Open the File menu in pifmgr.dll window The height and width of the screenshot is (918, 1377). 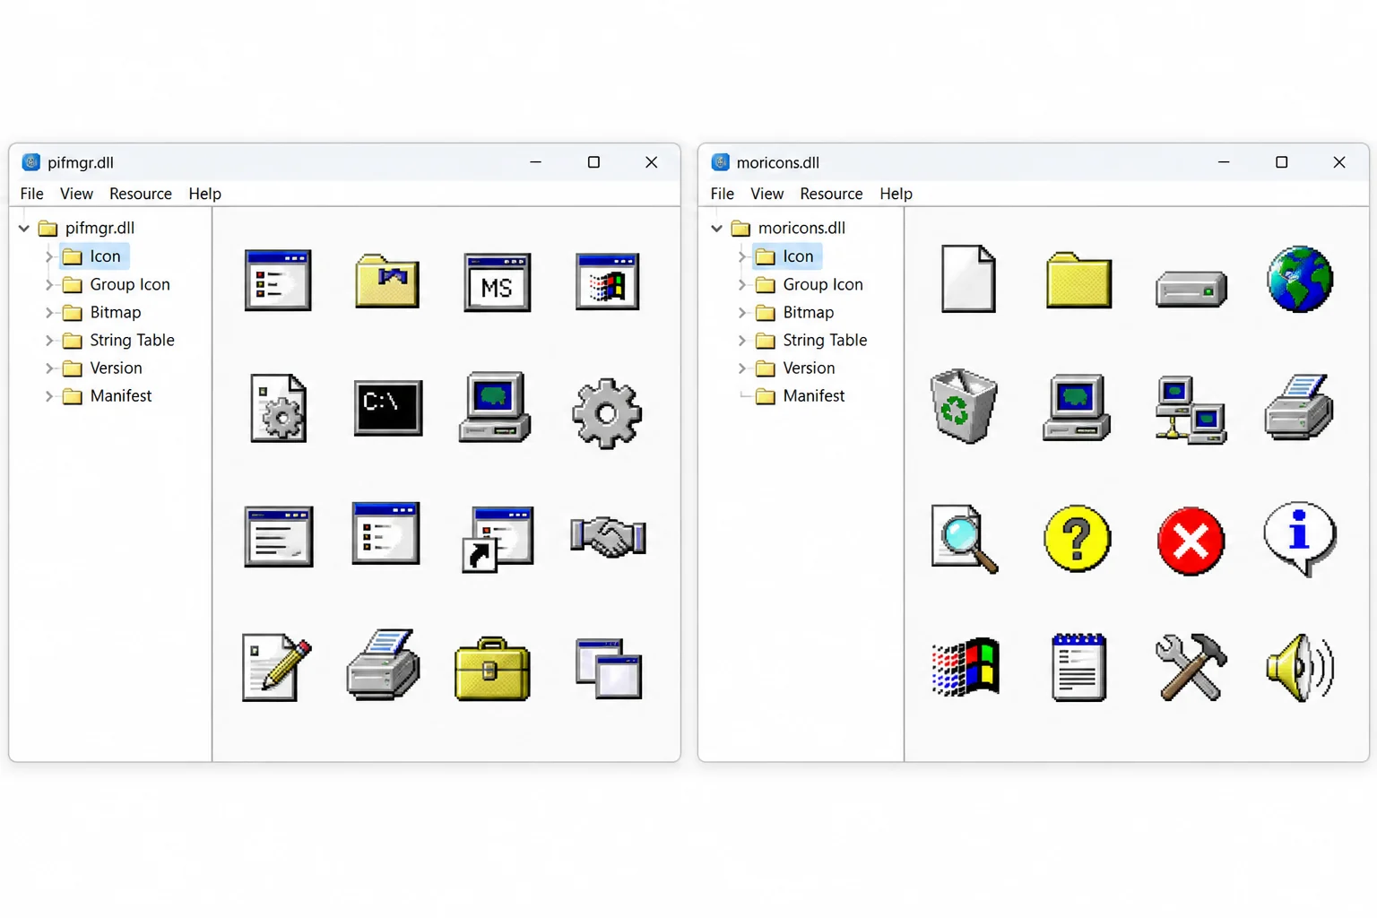coord(31,194)
